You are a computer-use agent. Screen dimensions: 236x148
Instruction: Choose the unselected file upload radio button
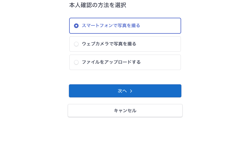[x=76, y=62]
